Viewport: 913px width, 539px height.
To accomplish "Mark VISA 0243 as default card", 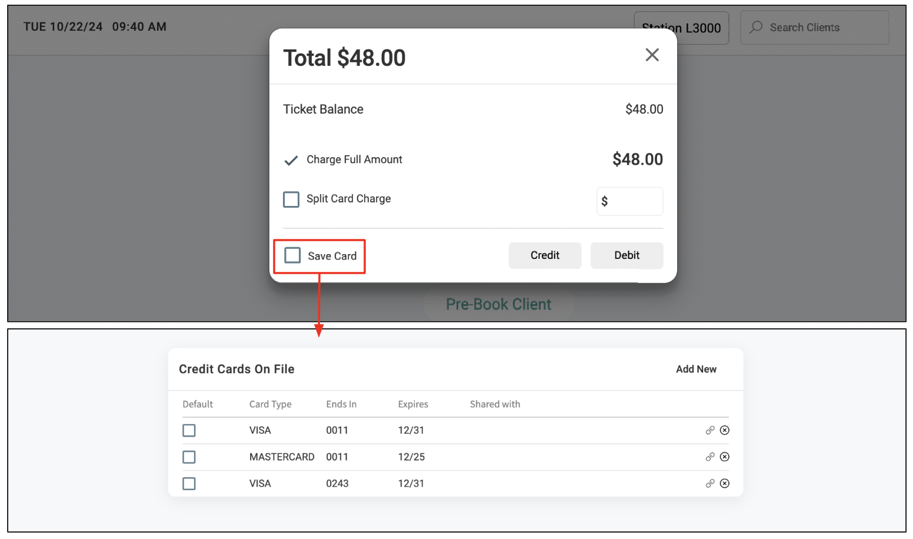I will 189,483.
